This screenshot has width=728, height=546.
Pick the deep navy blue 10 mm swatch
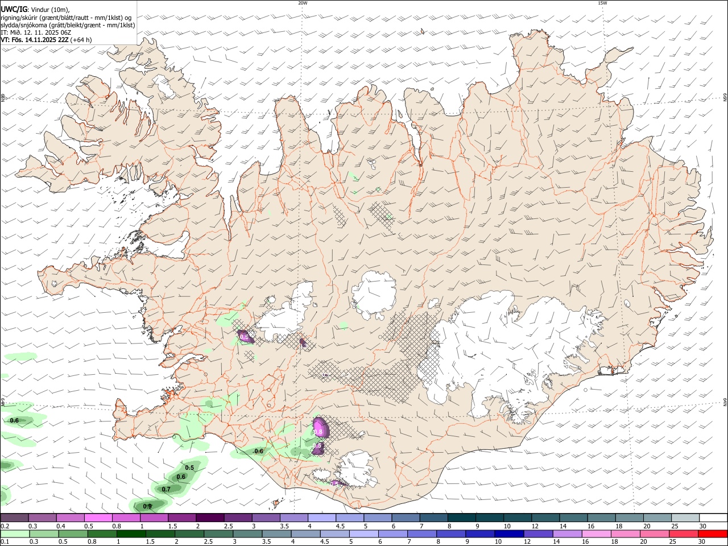tap(508, 533)
